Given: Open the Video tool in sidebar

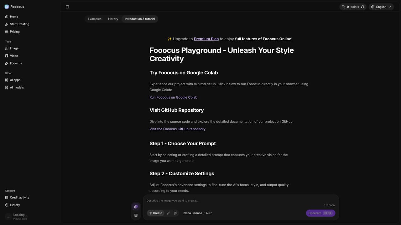Looking at the screenshot, I should (x=30, y=56).
